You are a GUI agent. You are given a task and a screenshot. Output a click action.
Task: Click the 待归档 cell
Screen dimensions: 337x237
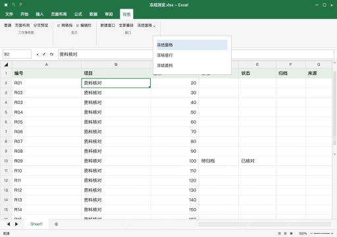pos(219,161)
